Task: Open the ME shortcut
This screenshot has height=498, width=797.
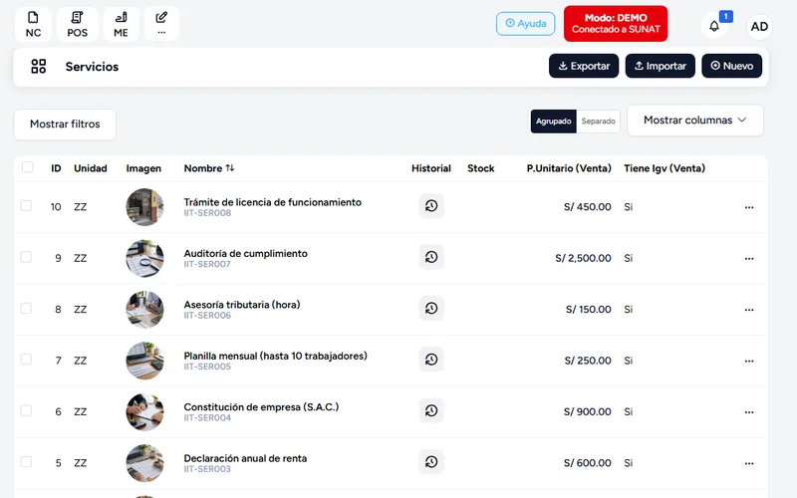Action: (x=121, y=24)
